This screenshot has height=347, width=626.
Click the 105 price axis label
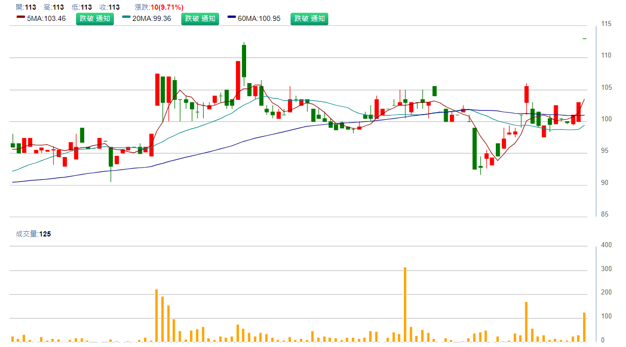(607, 88)
